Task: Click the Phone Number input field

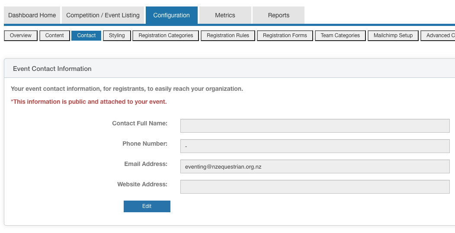Action: point(315,146)
